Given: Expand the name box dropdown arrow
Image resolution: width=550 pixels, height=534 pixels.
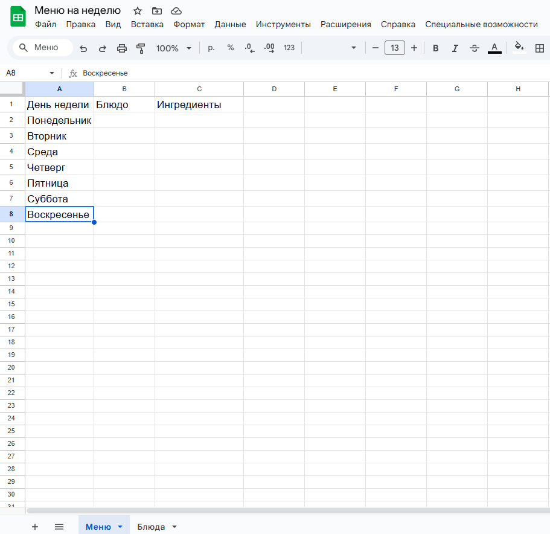Looking at the screenshot, I should click(52, 73).
